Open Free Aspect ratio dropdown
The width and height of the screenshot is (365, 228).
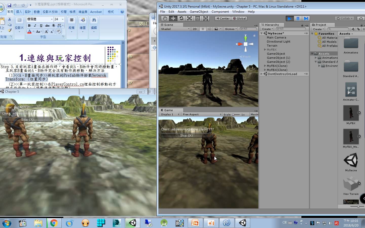click(202, 115)
